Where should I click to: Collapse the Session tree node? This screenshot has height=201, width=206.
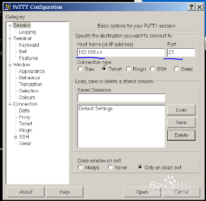[10, 25]
